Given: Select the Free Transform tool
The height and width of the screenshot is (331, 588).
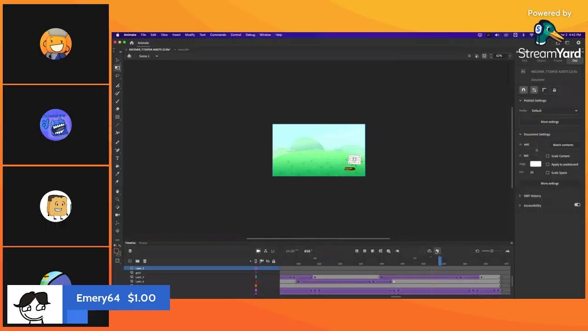Looking at the screenshot, I should pos(117,68).
